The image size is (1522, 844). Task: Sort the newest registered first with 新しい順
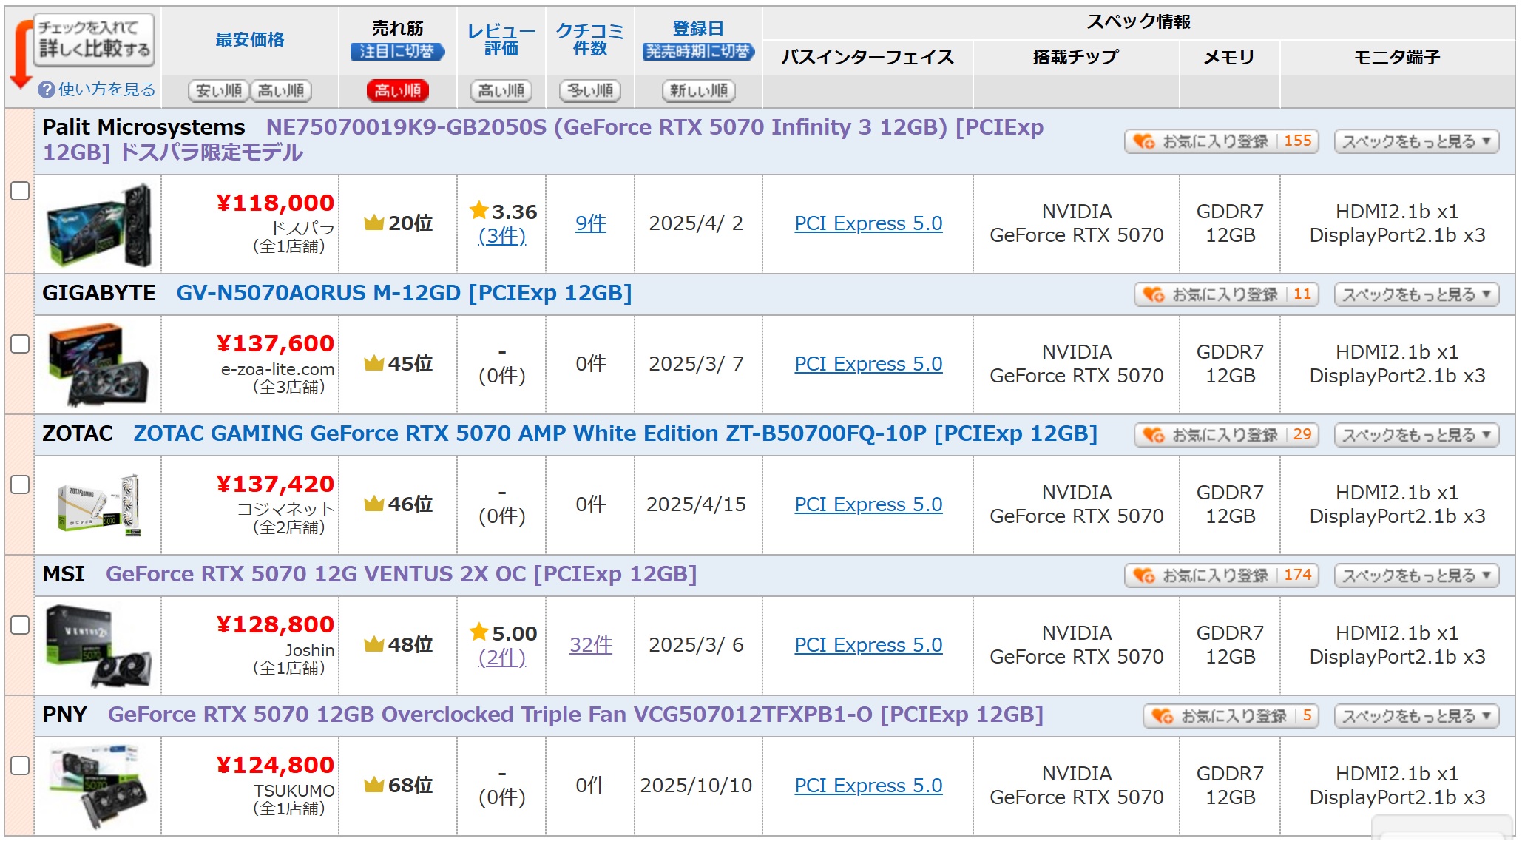click(x=698, y=90)
